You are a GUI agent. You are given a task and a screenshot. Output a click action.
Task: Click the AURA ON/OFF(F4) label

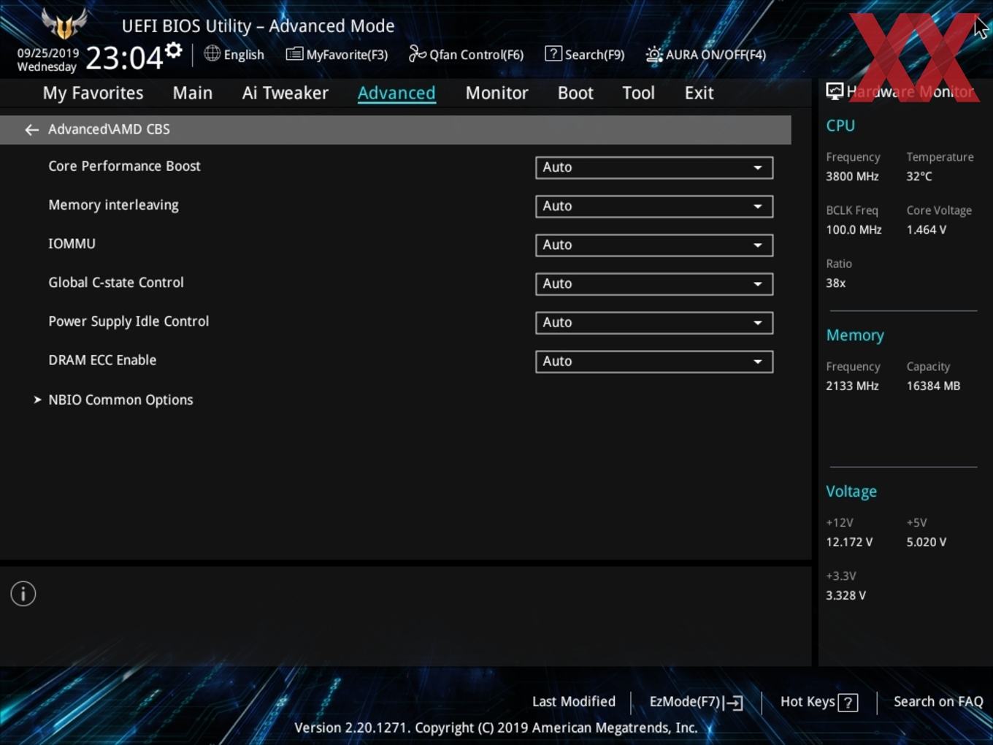tap(716, 55)
